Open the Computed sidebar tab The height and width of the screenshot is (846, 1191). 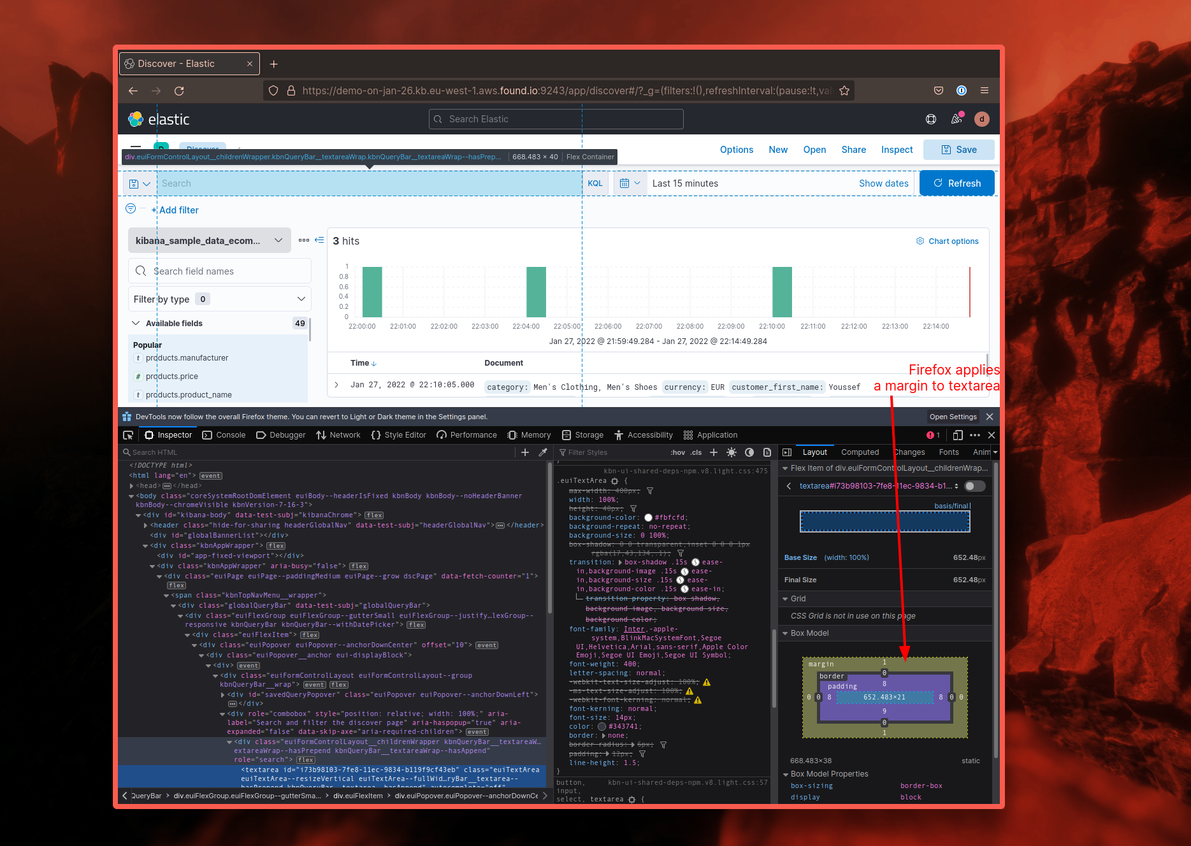[x=860, y=452]
